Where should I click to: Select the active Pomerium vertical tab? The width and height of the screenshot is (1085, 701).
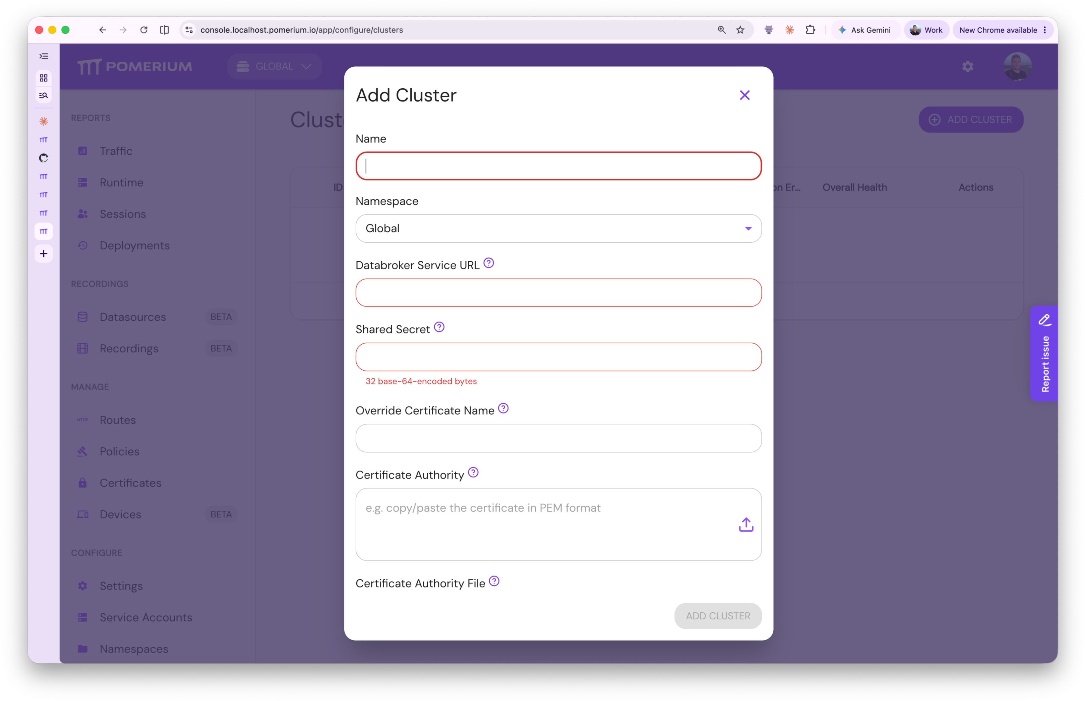click(x=44, y=232)
